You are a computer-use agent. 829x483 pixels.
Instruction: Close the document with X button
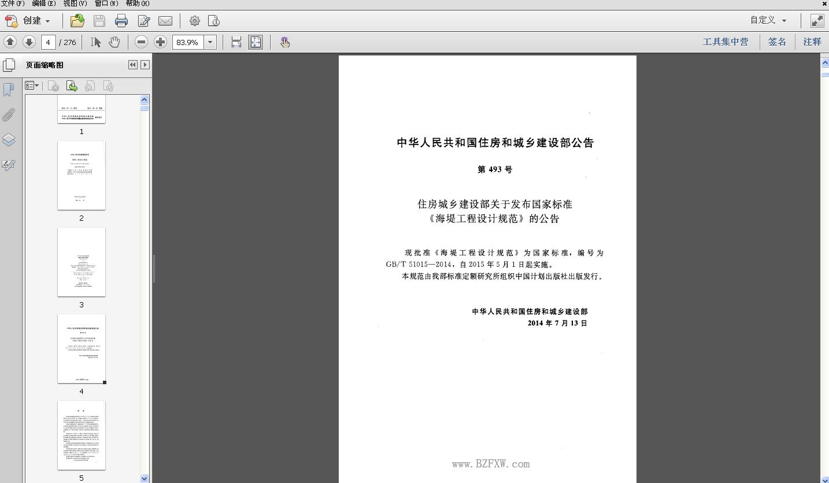(x=824, y=3)
